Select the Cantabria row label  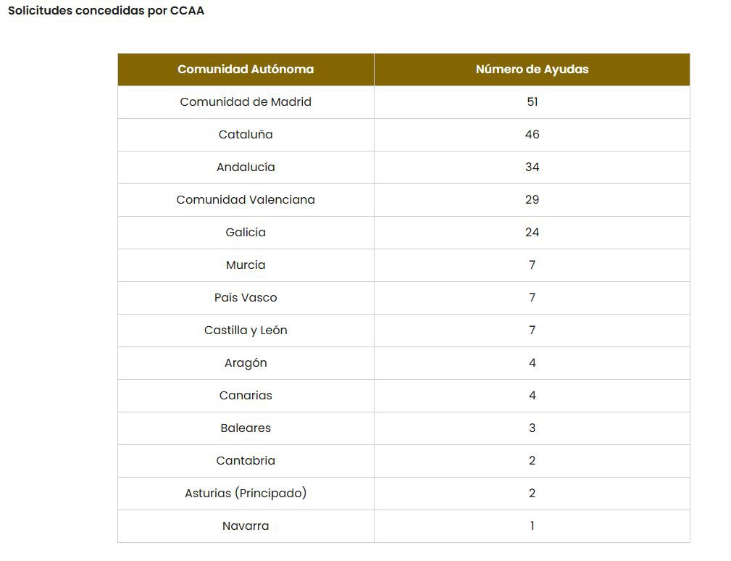246,461
